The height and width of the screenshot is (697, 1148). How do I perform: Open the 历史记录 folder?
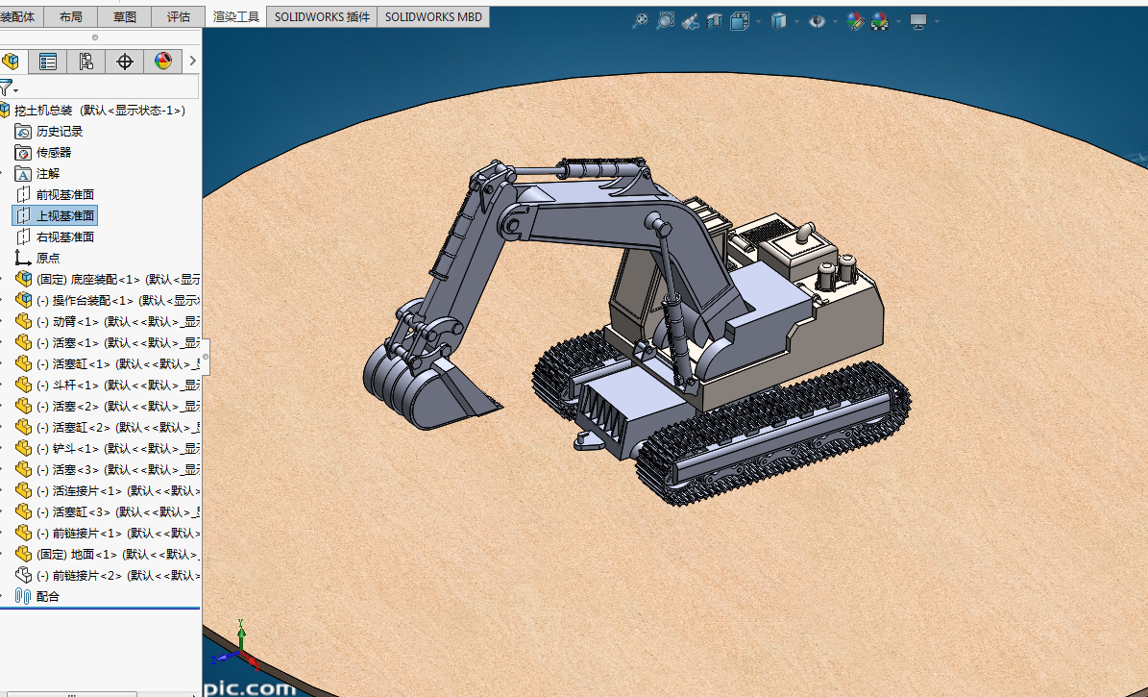coord(49,131)
